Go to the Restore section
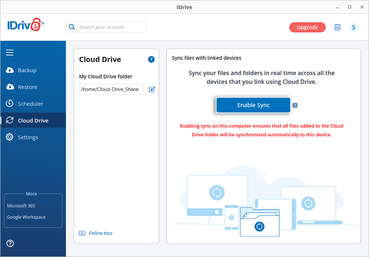Image resolution: width=369 pixels, height=257 pixels. pyautogui.click(x=27, y=87)
